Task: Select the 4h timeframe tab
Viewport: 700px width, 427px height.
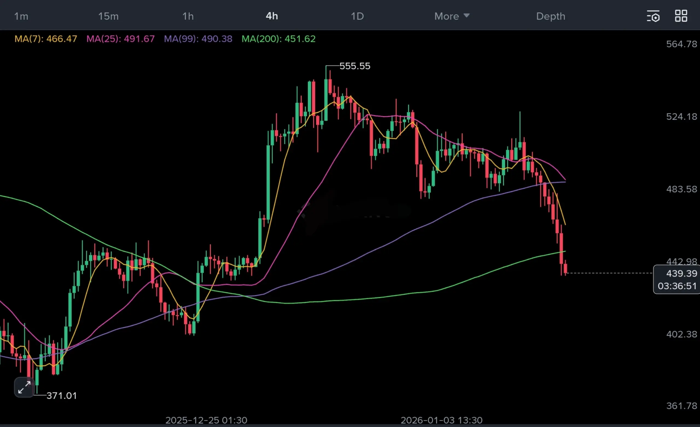Action: click(x=272, y=16)
